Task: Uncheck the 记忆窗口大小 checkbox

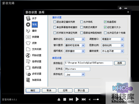Action: tap(105, 27)
